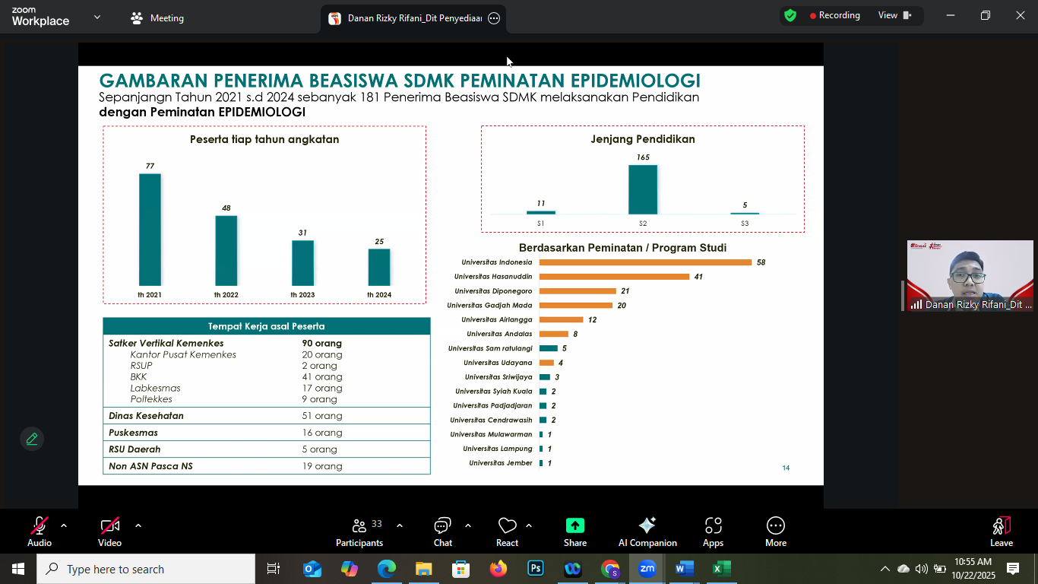
Task: Open the React heart icon
Action: click(x=507, y=525)
